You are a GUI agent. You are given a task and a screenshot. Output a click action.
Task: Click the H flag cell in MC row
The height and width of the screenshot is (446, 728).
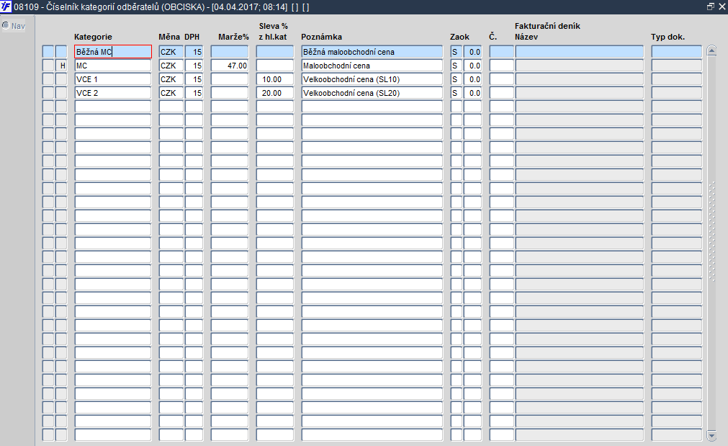[x=61, y=66]
